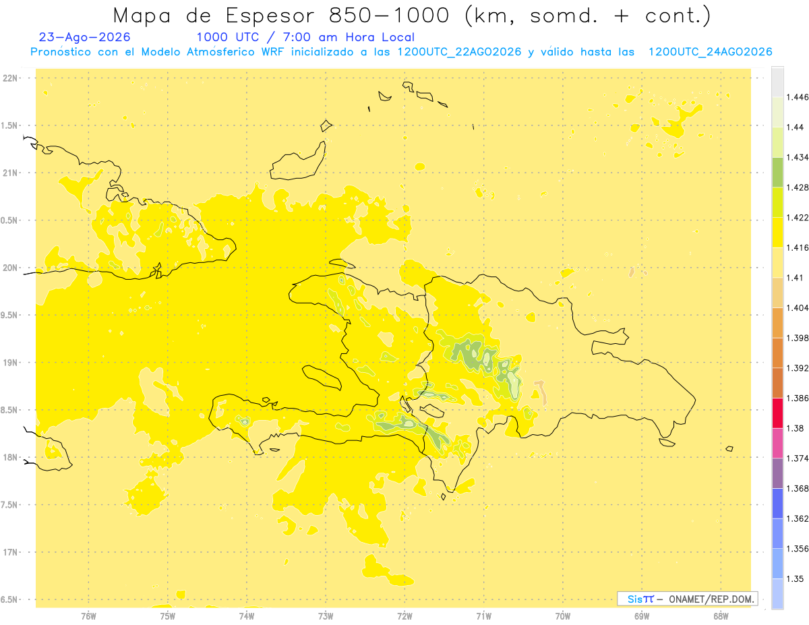Click the longitude label 73W

pyautogui.click(x=326, y=616)
